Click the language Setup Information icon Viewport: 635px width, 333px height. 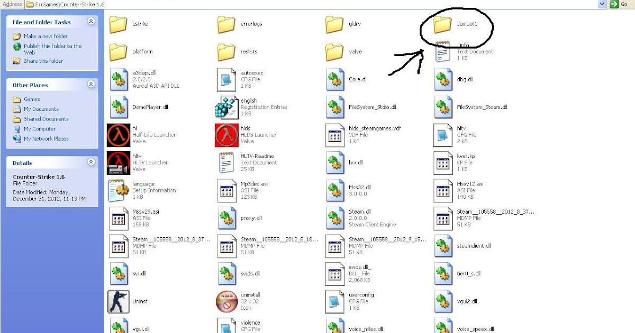(117, 190)
